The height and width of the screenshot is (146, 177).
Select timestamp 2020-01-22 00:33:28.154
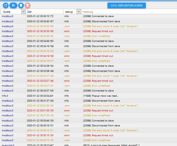click(40, 66)
